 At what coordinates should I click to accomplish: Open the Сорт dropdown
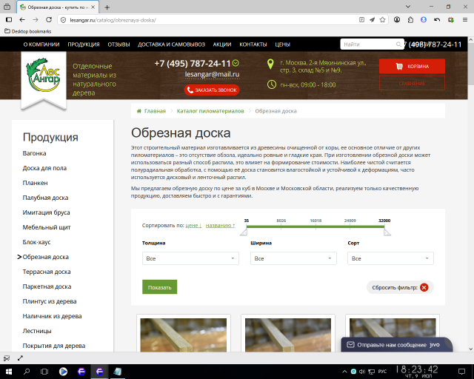click(x=390, y=258)
